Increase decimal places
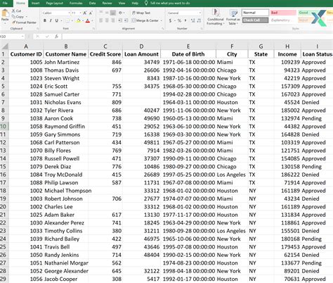This screenshot has height=283, width=333. (193, 20)
